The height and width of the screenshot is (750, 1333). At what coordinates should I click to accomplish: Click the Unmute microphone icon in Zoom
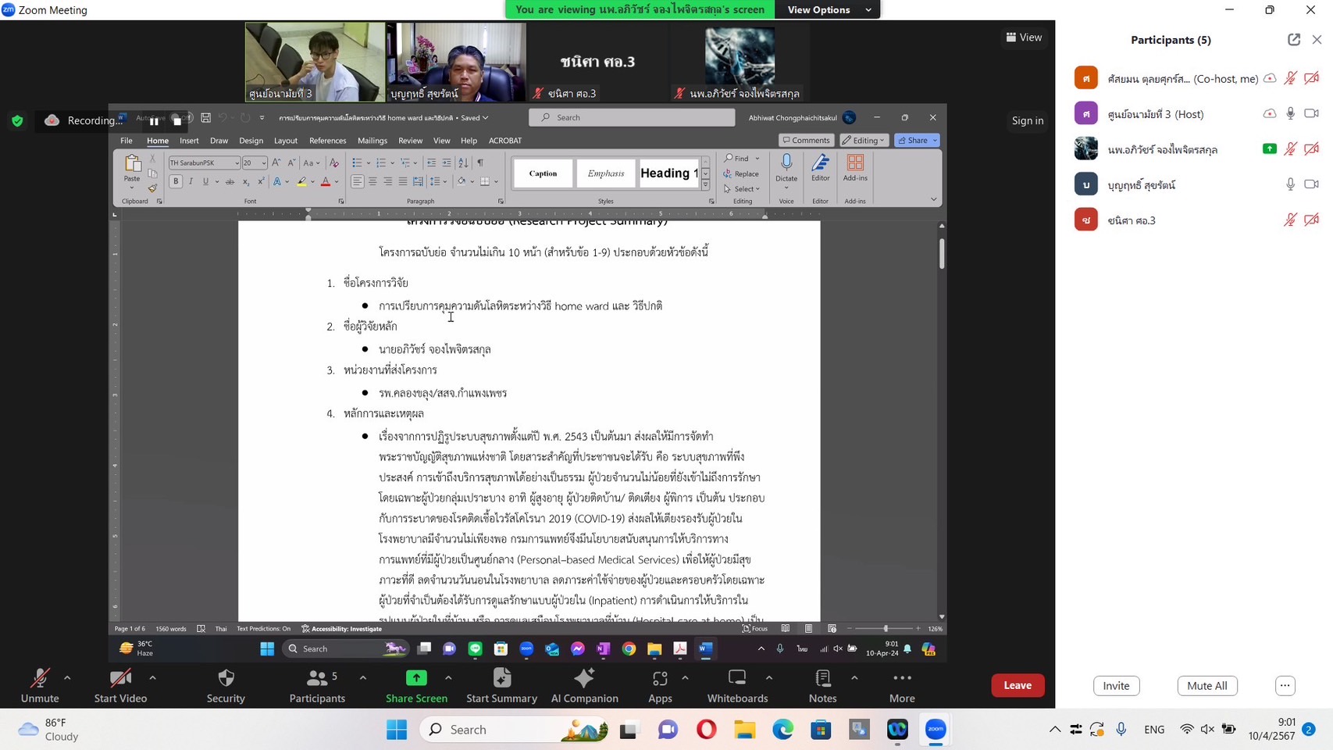click(39, 678)
